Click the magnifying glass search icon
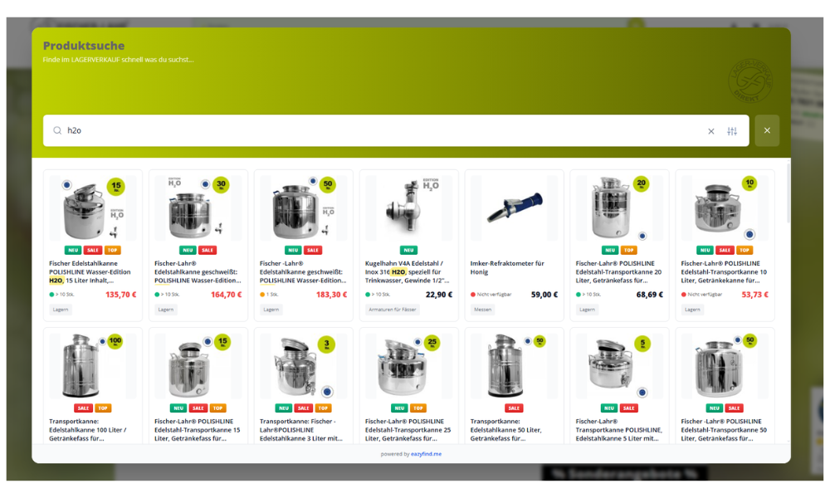This screenshot has height=498, width=830. (57, 131)
